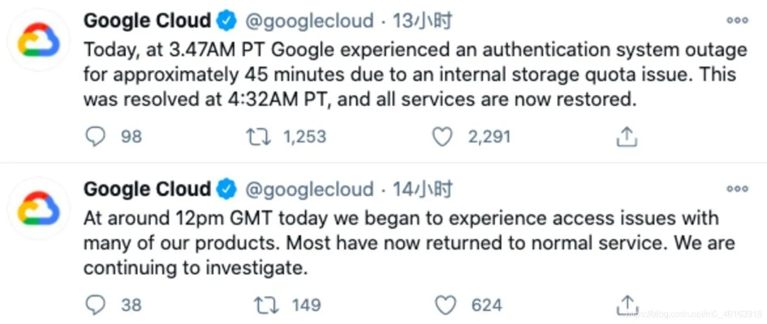Retweet the authentication outage tweet
The image size is (767, 324).
click(x=257, y=136)
